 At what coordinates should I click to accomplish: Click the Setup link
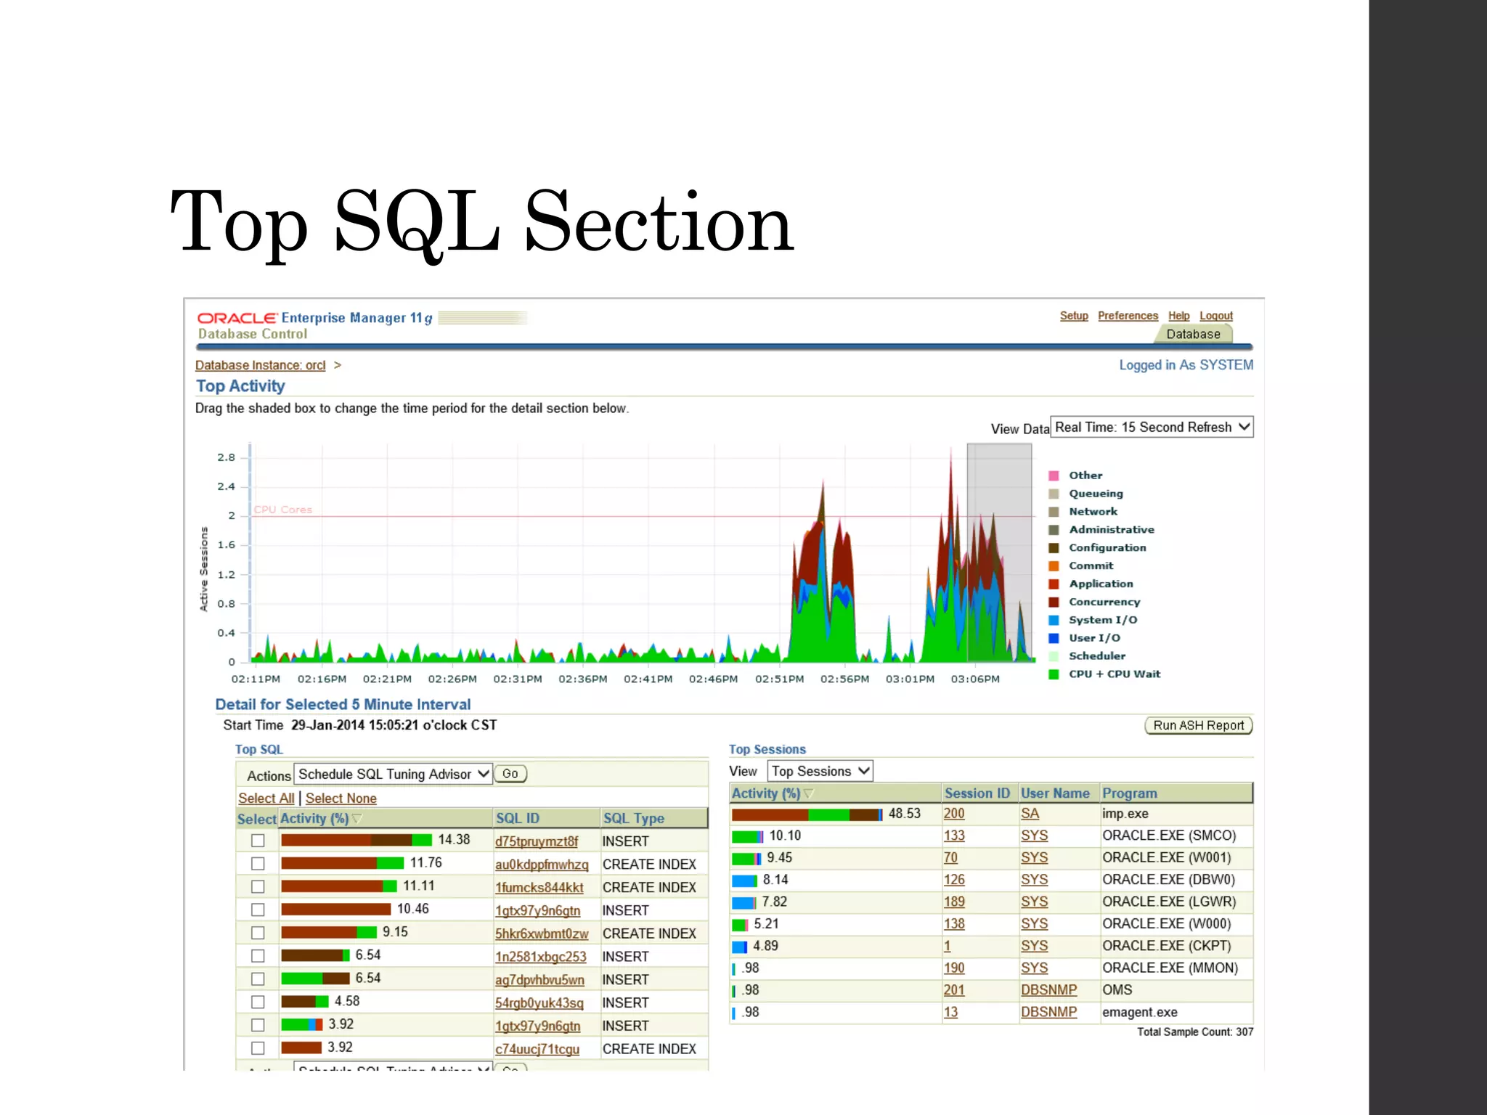tap(1074, 315)
